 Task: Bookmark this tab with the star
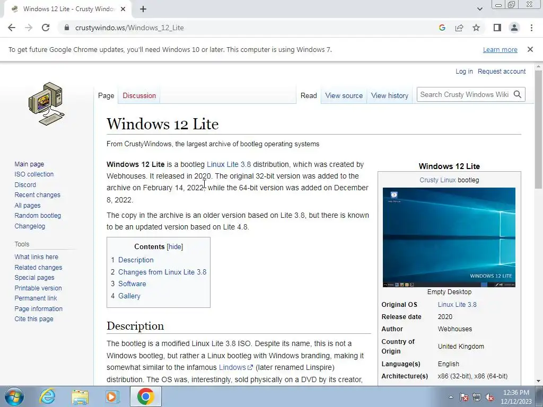click(476, 28)
